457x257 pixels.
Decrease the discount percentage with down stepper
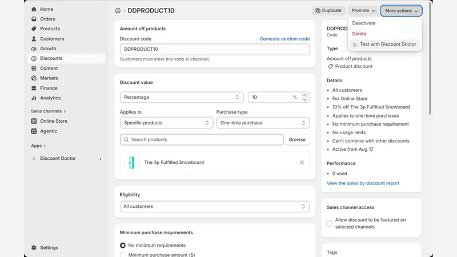[304, 99]
